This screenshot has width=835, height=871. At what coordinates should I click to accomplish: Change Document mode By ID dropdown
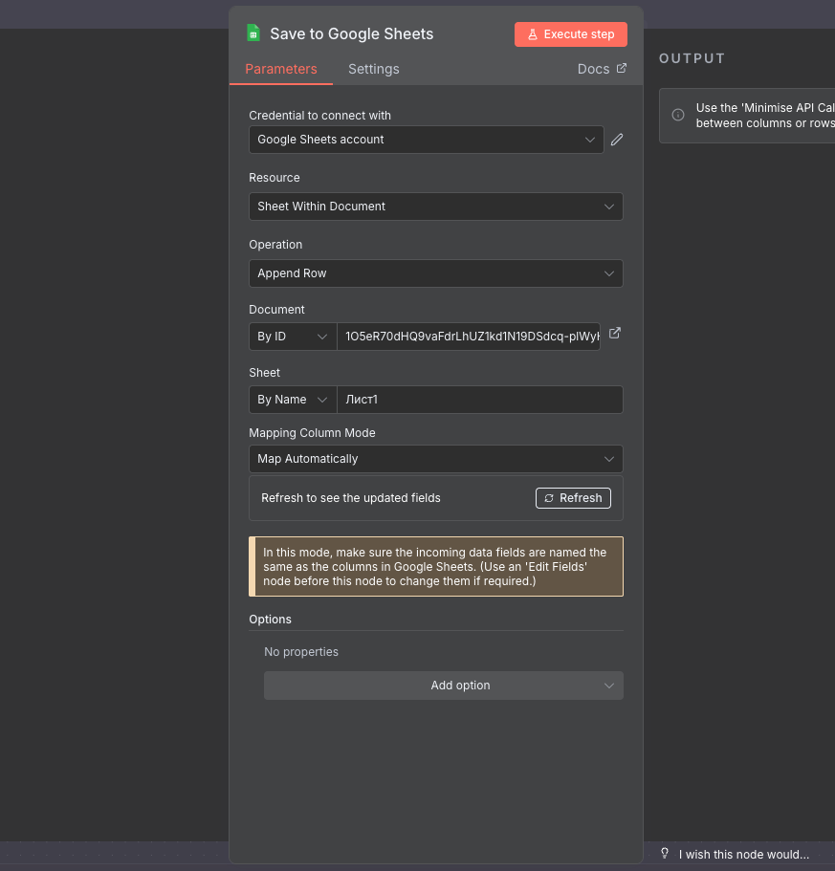(x=293, y=337)
